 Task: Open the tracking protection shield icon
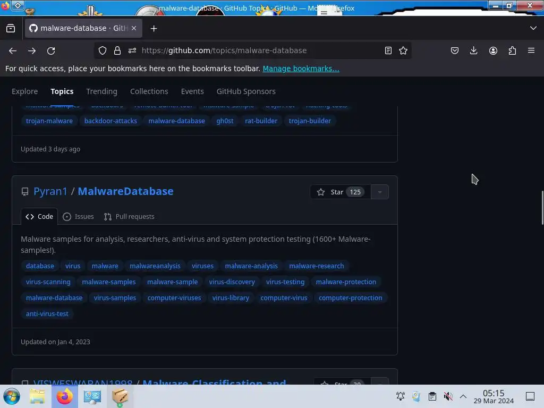point(103,50)
